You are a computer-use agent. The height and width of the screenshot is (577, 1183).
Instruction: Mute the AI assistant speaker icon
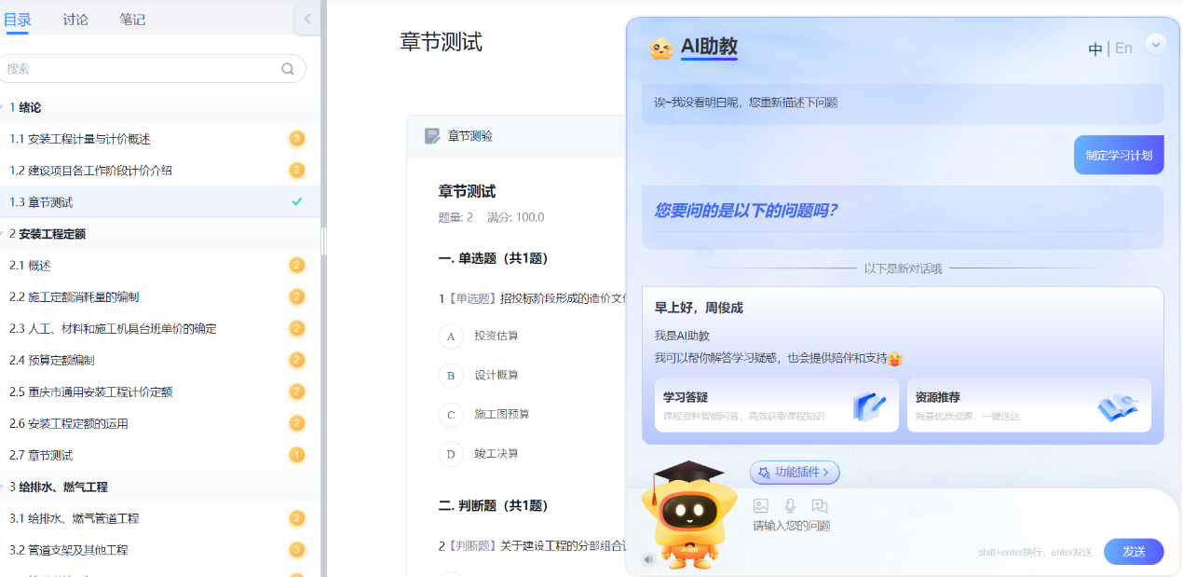(x=648, y=559)
